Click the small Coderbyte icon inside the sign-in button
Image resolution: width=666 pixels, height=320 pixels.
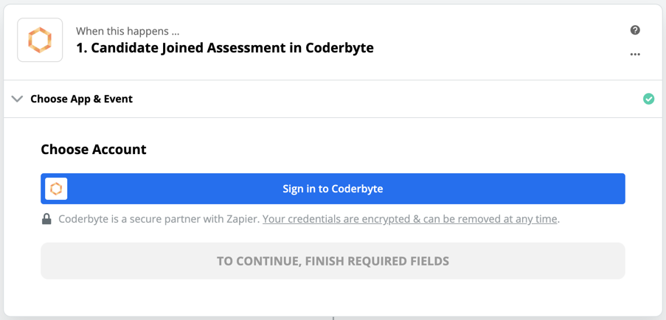coord(56,189)
